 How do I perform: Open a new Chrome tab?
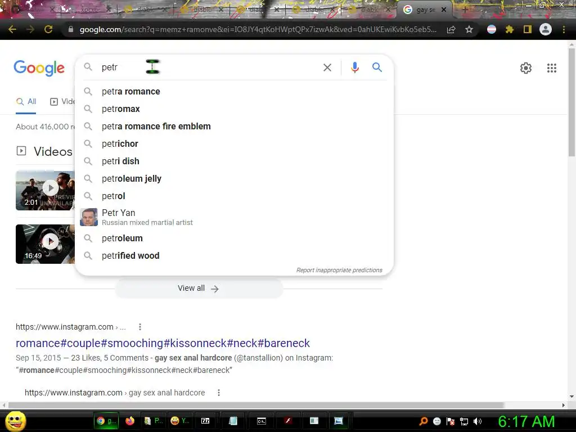[465, 10]
